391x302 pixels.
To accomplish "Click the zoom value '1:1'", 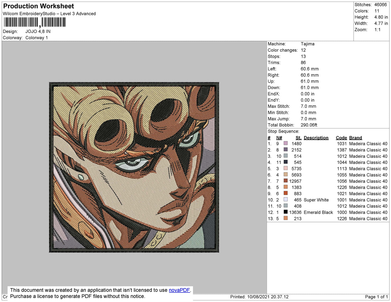I will click(x=377, y=30).
